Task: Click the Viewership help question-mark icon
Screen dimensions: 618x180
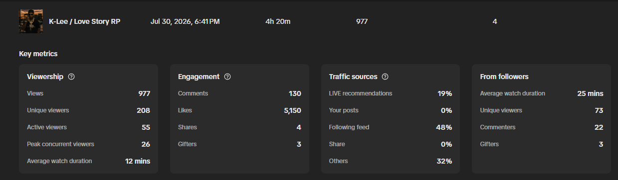Action: (71, 77)
